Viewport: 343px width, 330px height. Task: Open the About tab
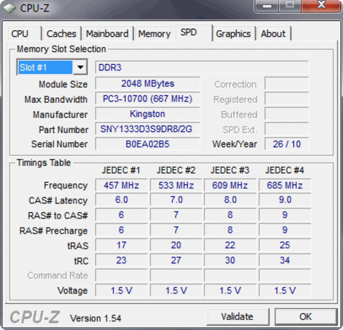(274, 34)
